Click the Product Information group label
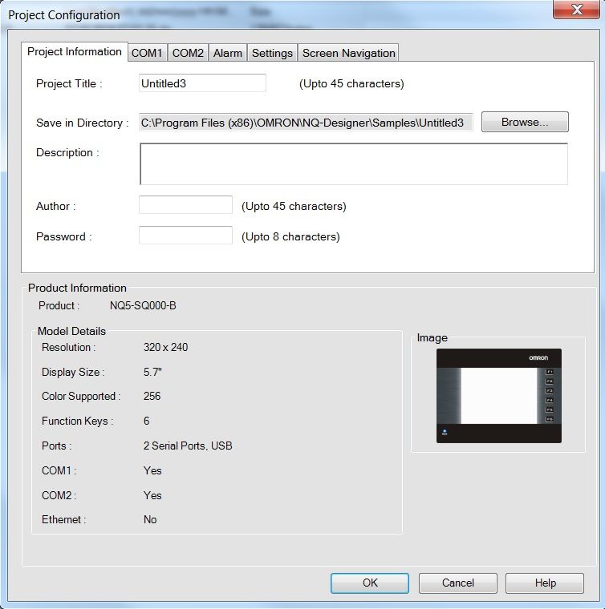605x609 pixels. click(x=77, y=288)
